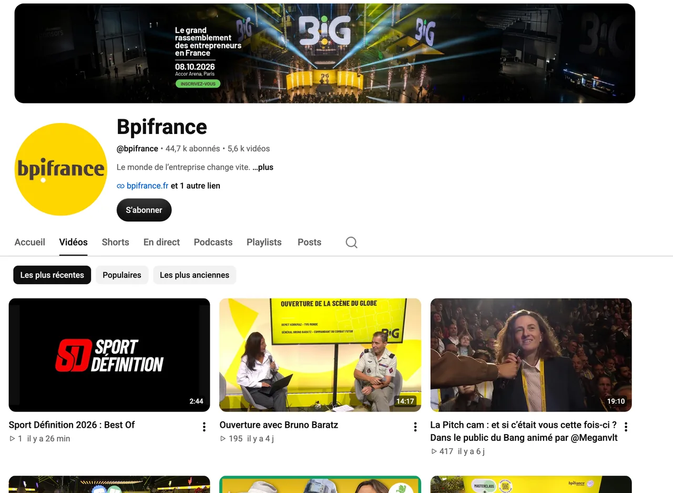The image size is (673, 493).
Task: Expand channel description with …plus
Action: point(263,167)
